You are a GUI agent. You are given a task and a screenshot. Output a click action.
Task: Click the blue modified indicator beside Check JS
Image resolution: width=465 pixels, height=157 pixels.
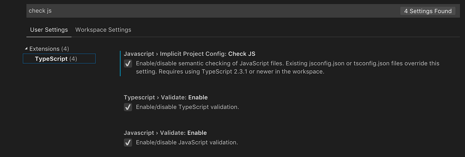point(120,63)
